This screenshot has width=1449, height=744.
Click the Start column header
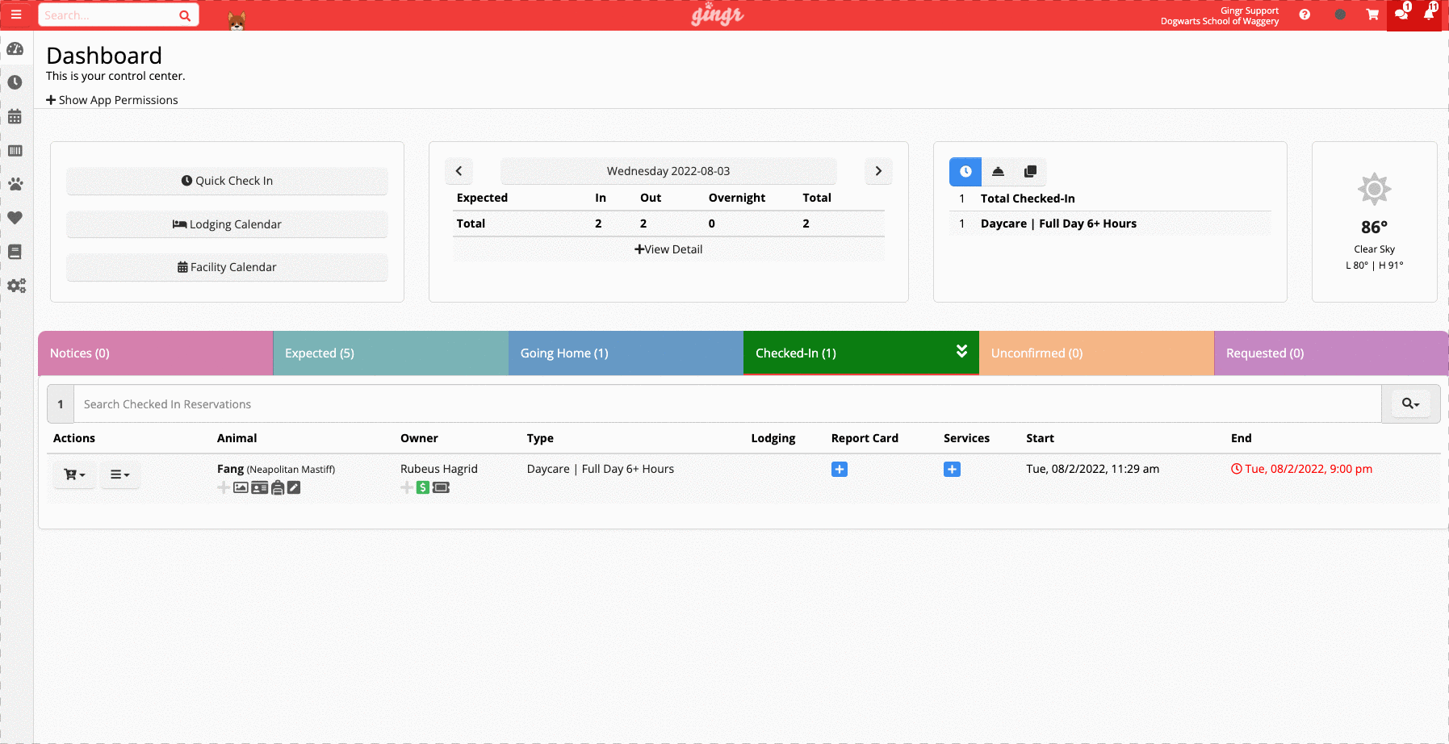(1040, 438)
